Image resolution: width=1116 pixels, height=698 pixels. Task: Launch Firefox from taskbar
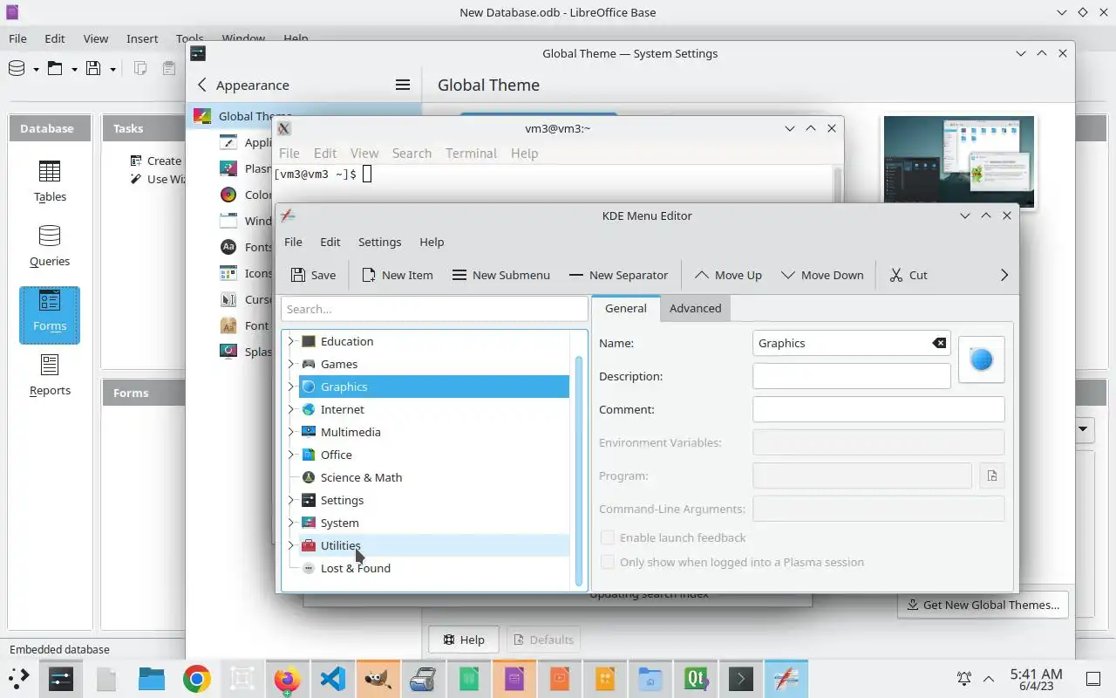click(x=287, y=679)
